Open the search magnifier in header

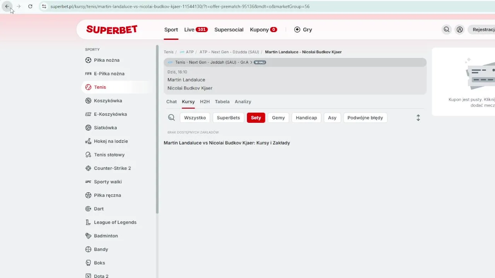(447, 29)
